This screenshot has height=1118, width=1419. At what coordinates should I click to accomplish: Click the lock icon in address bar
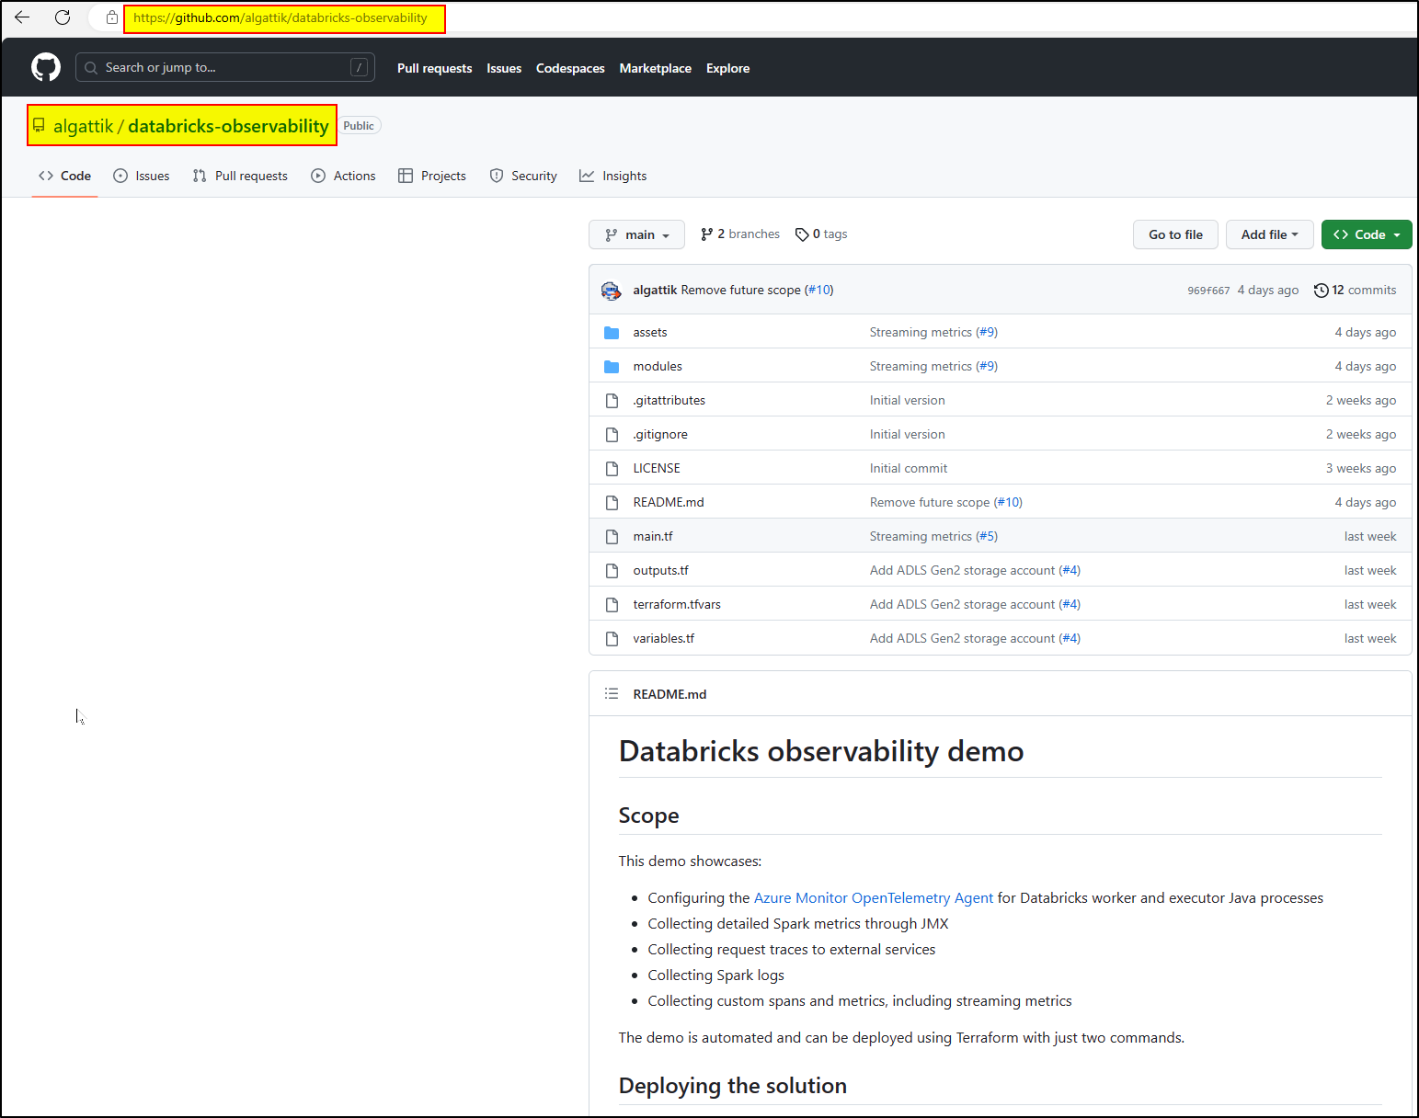click(111, 17)
